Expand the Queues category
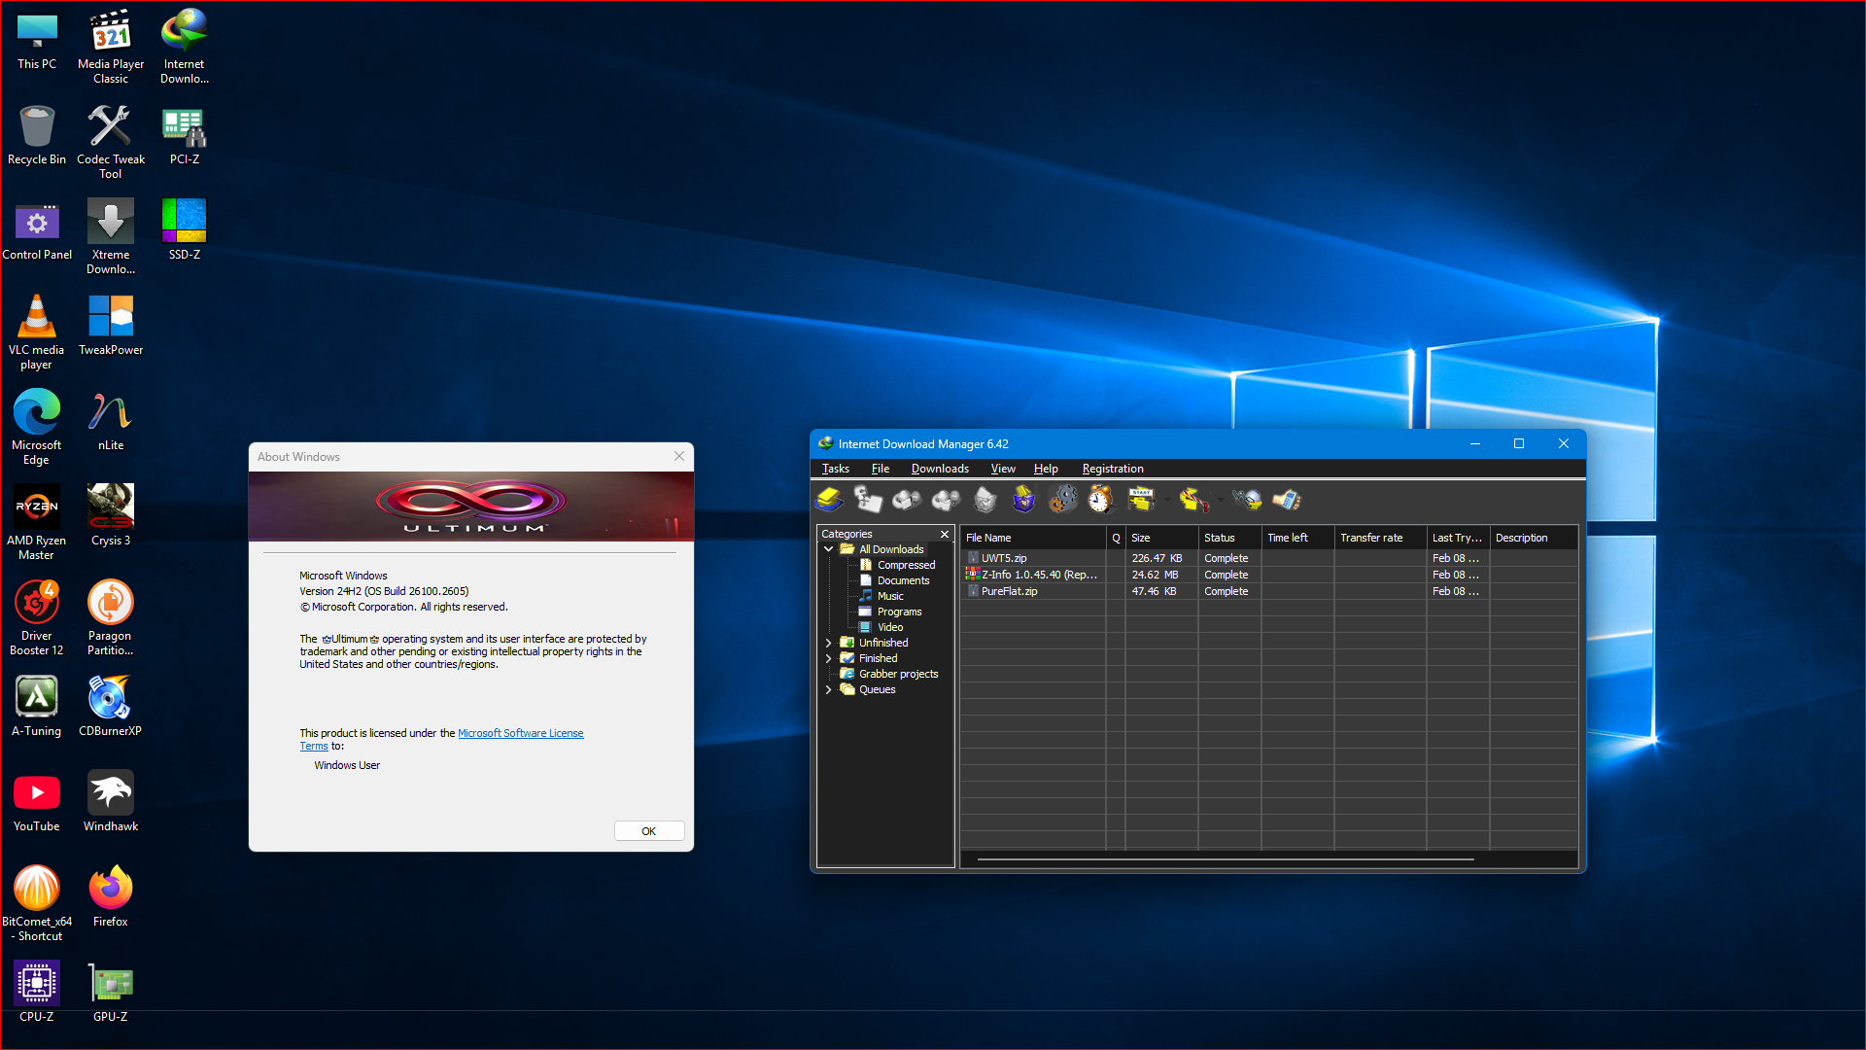 pos(829,689)
